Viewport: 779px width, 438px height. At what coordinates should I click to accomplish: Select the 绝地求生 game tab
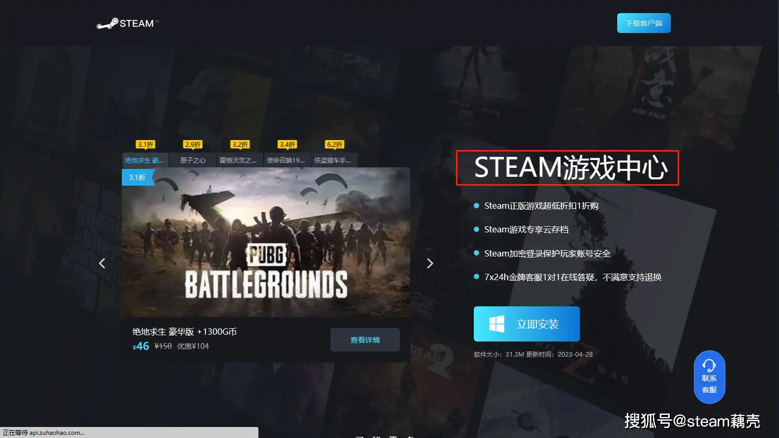point(145,161)
